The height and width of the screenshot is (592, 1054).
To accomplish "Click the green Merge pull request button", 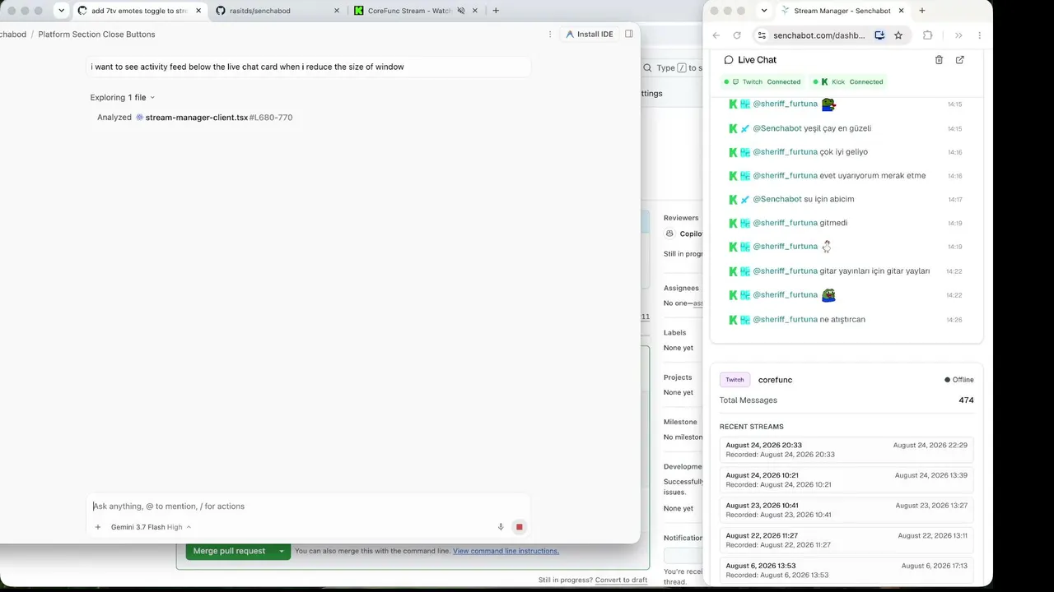I will point(229,551).
